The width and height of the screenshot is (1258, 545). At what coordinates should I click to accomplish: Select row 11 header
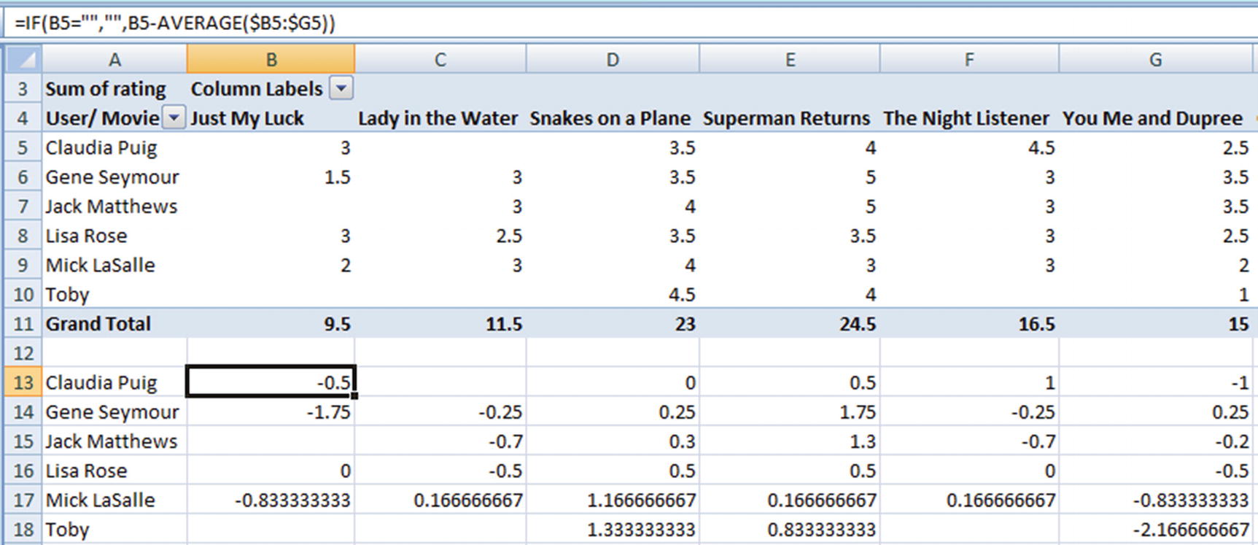pyautogui.click(x=23, y=324)
